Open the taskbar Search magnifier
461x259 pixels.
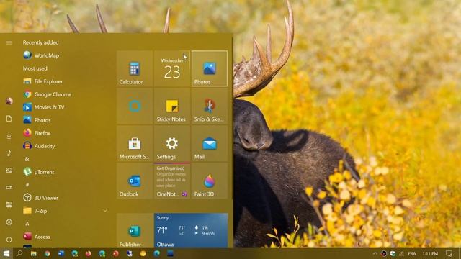click(x=19, y=253)
